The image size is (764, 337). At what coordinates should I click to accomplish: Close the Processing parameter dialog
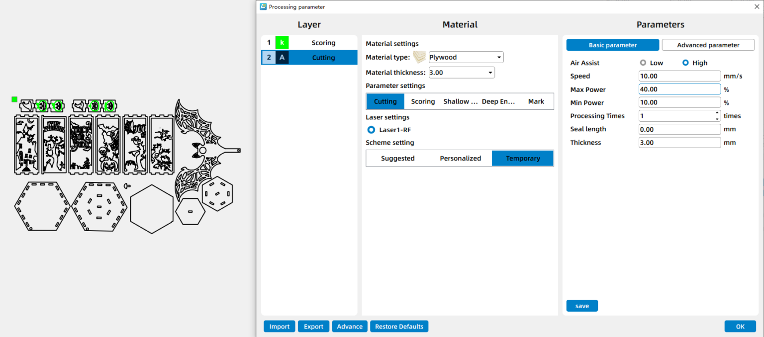click(757, 7)
